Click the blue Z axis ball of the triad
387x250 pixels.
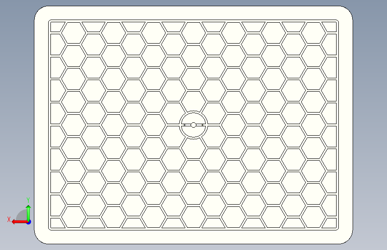29,222
